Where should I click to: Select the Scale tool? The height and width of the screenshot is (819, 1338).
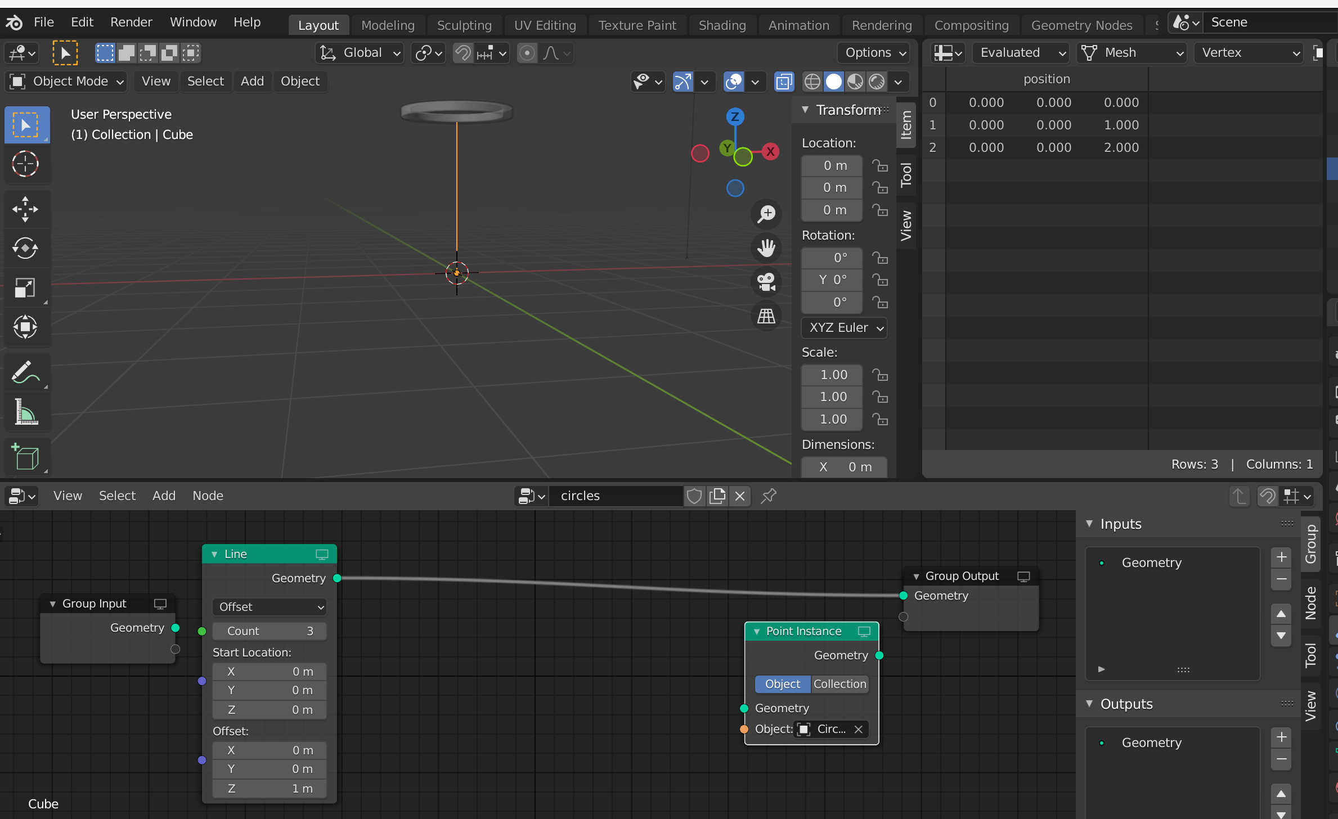25,287
